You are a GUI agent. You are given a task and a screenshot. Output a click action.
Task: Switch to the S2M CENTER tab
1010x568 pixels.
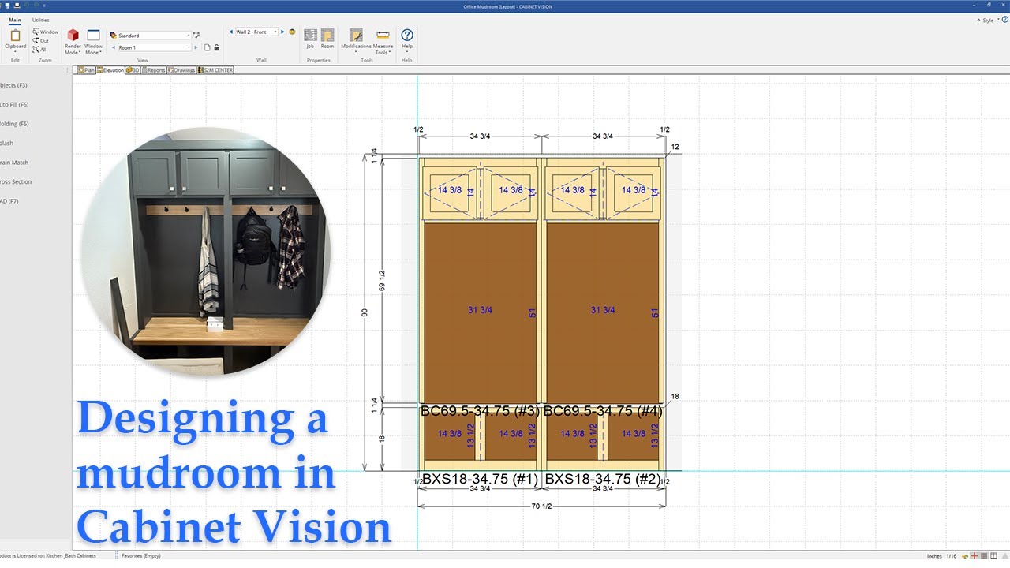click(215, 70)
